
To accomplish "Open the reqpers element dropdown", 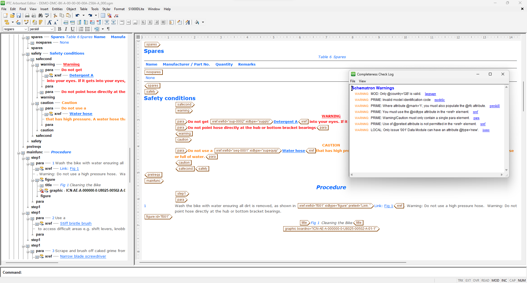I will click(x=26, y=29).
